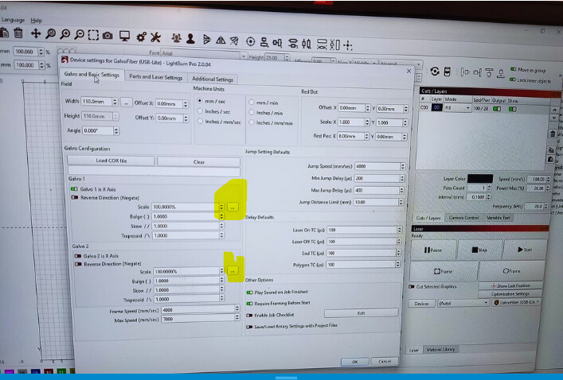Click the Load COR file button
563x380 pixels.
(111, 161)
